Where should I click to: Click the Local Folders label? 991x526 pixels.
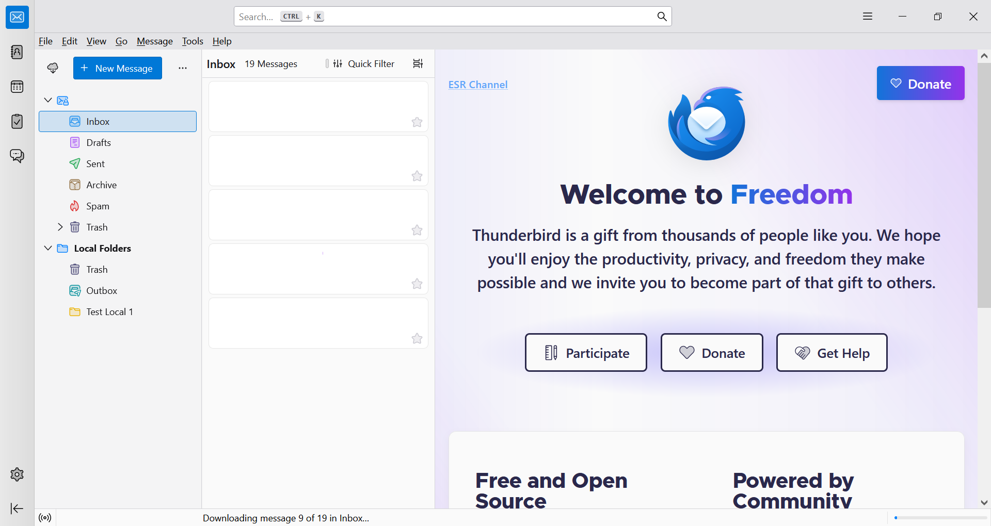point(103,248)
